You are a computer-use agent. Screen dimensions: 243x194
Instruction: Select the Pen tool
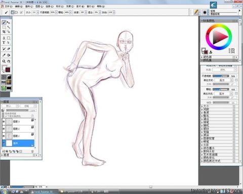4,38
